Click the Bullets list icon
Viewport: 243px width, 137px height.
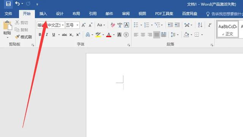coord(136,25)
